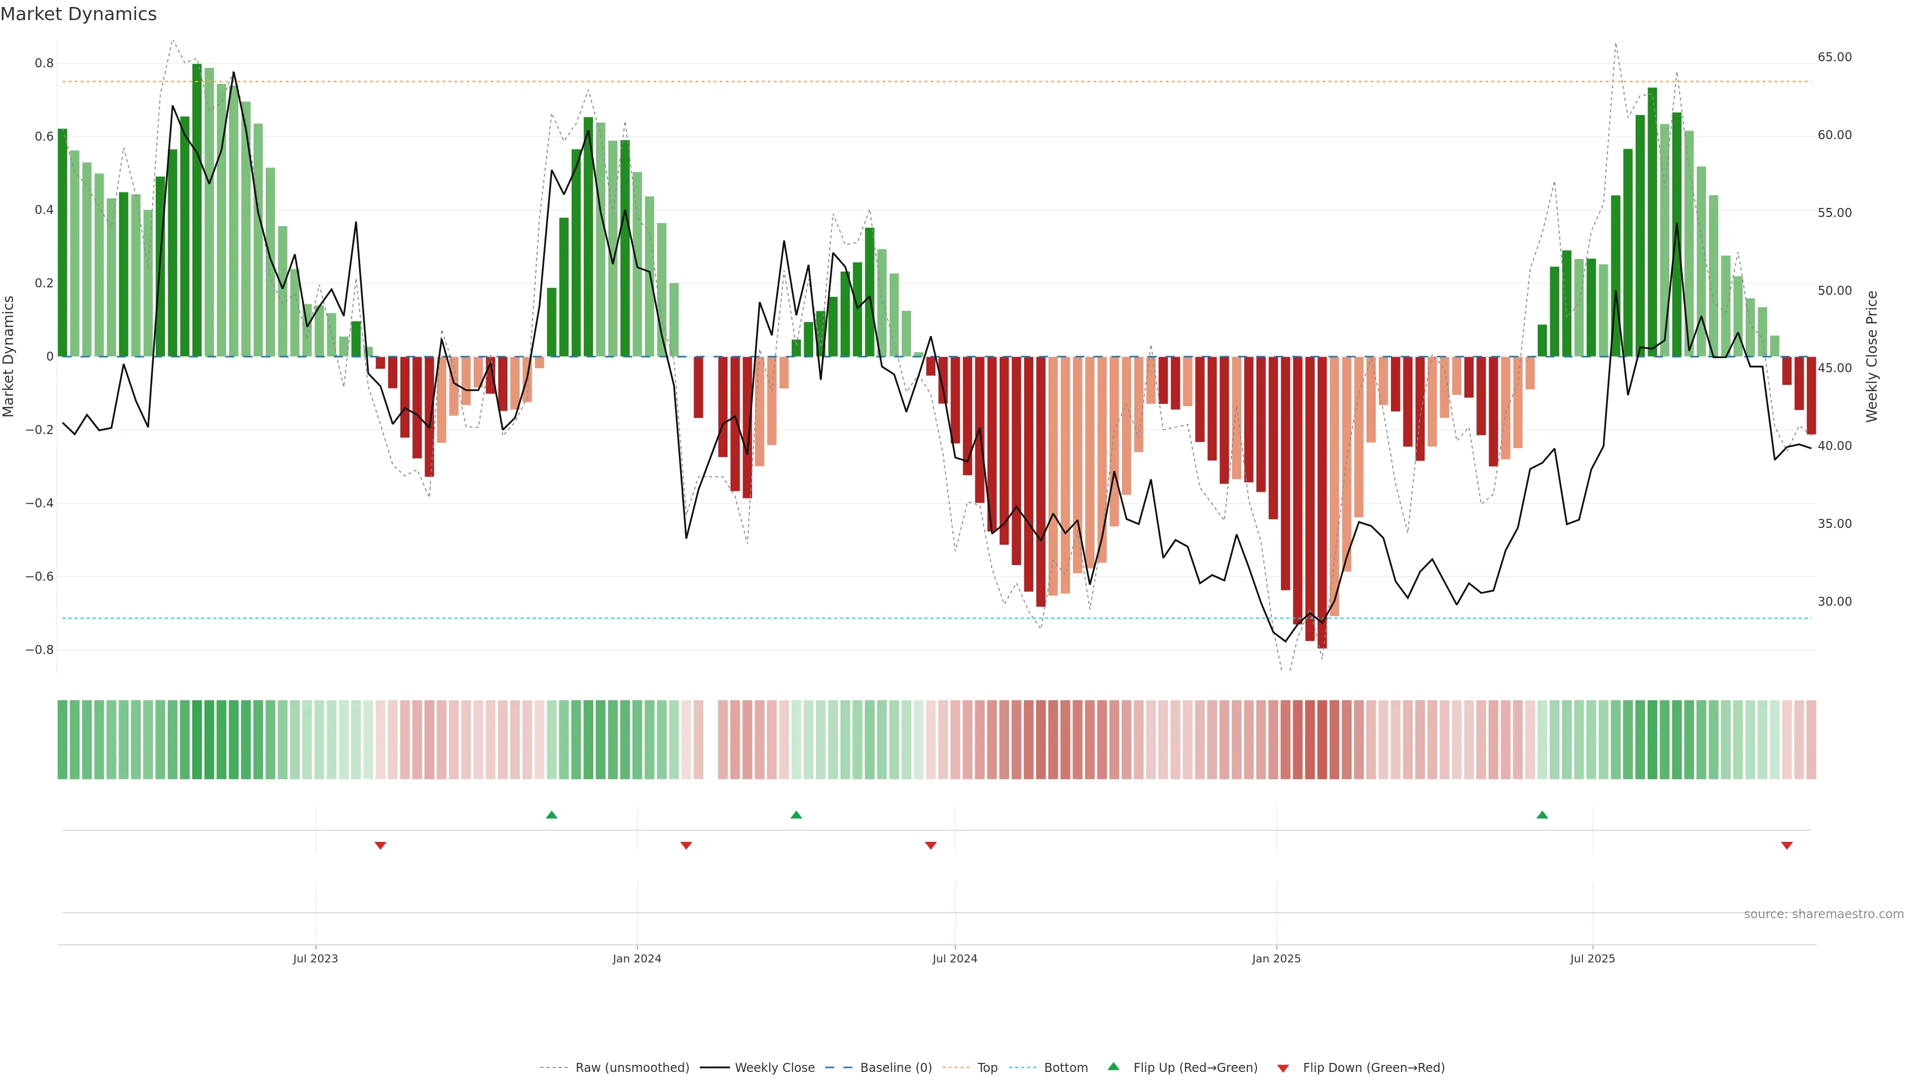Click the red flip-down marker just before Jul 2024
Viewport: 1929px width, 1085px height.
click(x=931, y=845)
